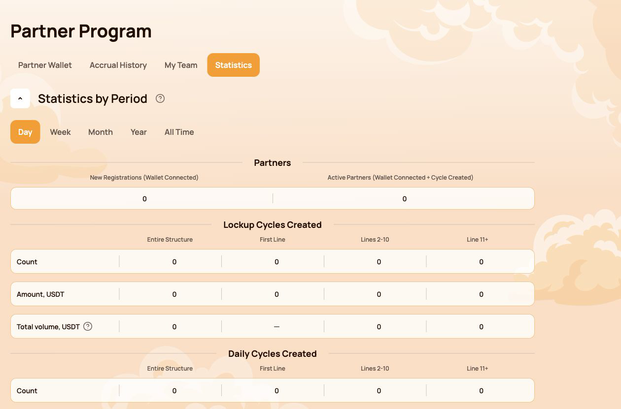Open the Accrual History tab
This screenshot has height=409, width=621.
pos(118,65)
